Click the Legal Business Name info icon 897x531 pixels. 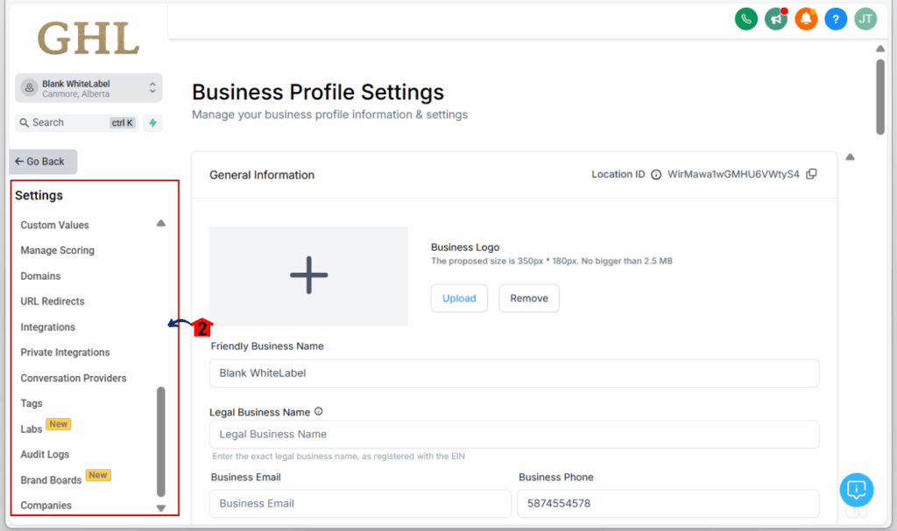point(319,412)
